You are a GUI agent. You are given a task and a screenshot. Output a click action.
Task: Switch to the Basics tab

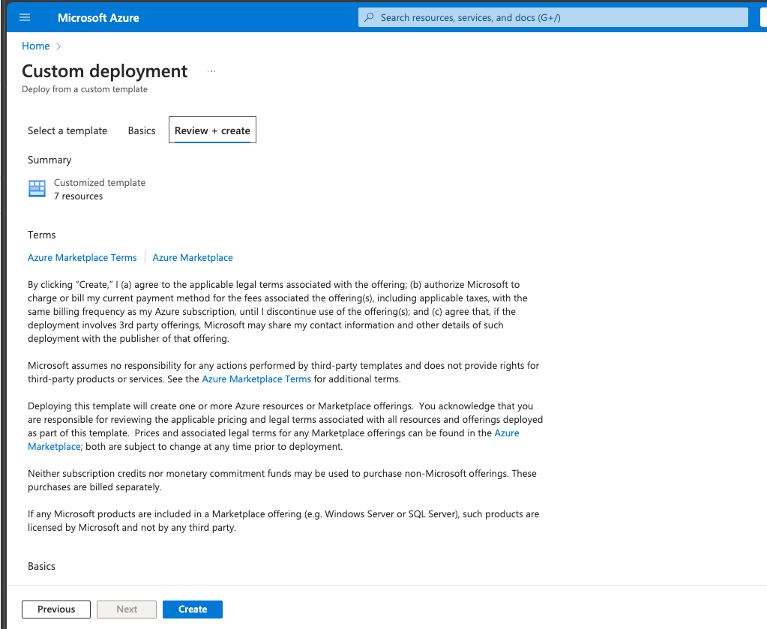pos(142,130)
